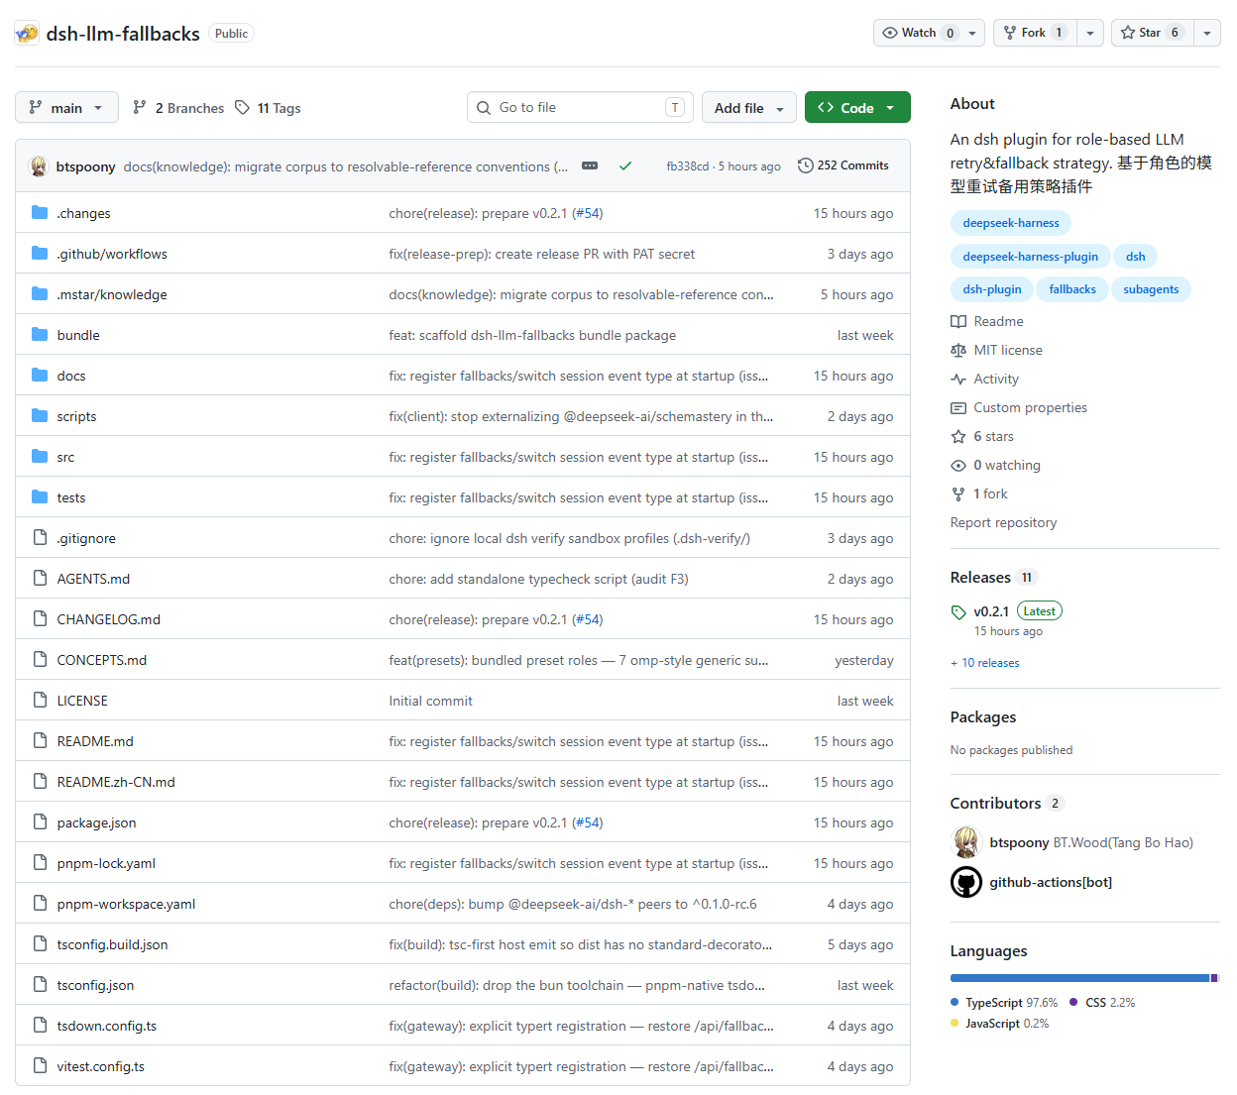Select the deepseek-harness topic tag
The height and width of the screenshot is (1095, 1237).
[x=1011, y=223]
